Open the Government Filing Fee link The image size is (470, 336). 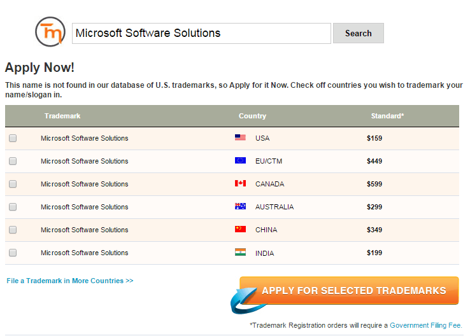(425, 325)
